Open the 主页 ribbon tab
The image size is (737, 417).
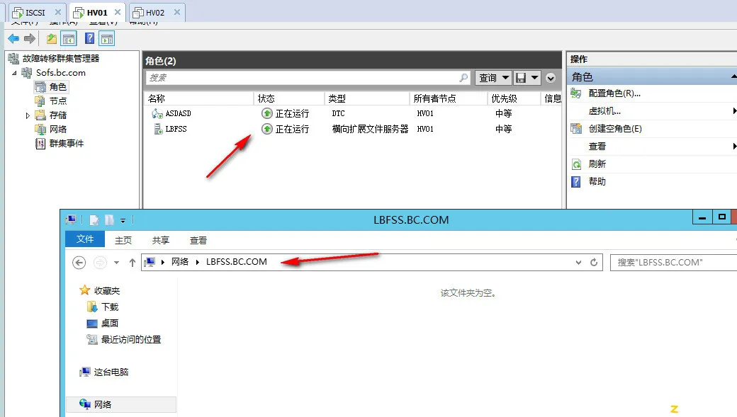pyautogui.click(x=123, y=241)
